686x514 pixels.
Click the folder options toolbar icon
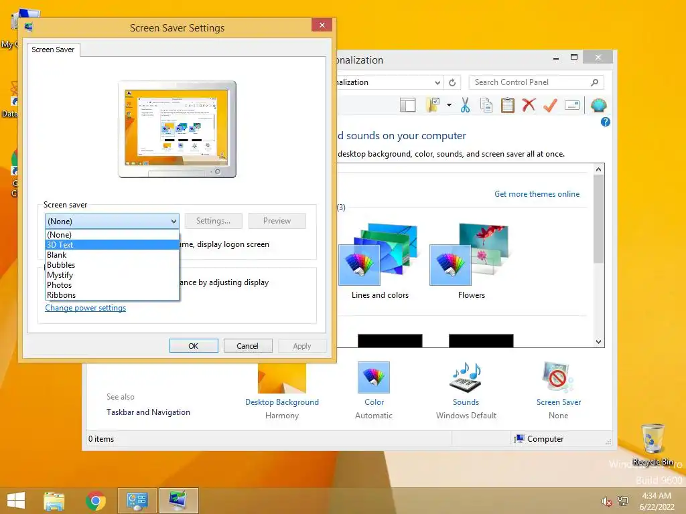click(433, 105)
